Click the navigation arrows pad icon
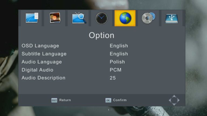Screen dimensions: 207x116 (174, 100)
